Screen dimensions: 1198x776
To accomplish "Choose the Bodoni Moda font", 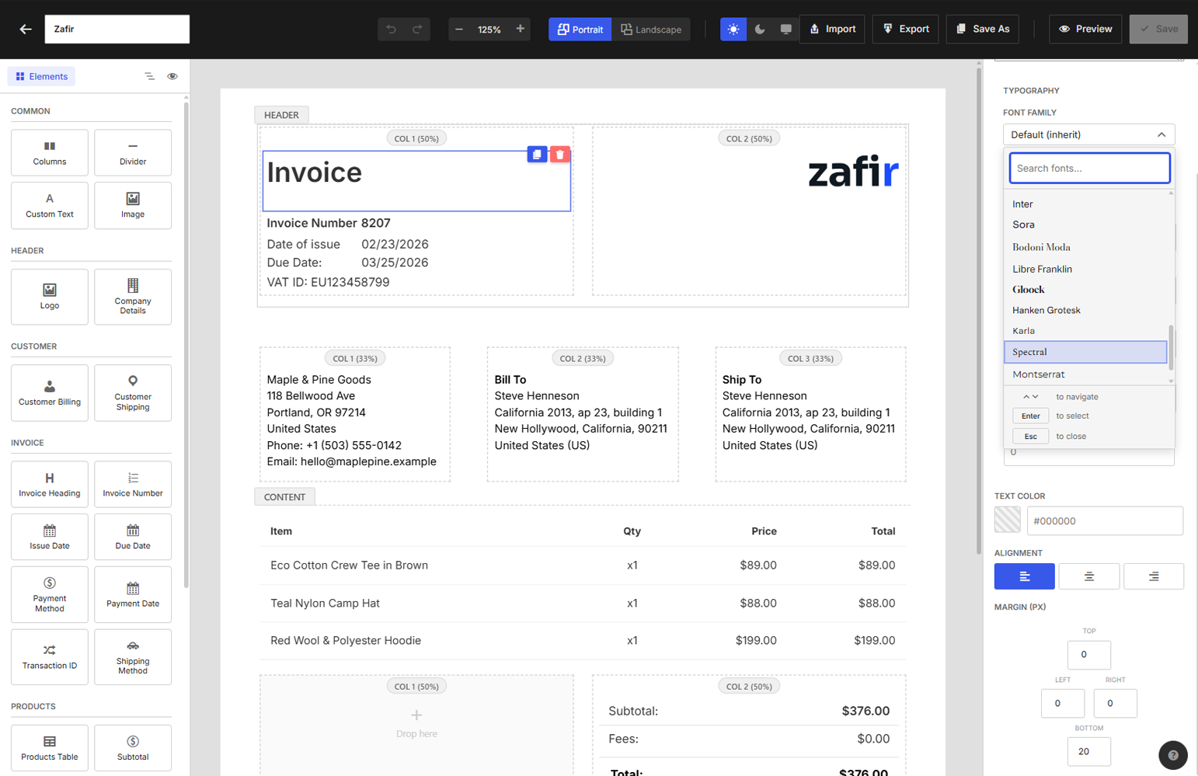I will coord(1085,247).
